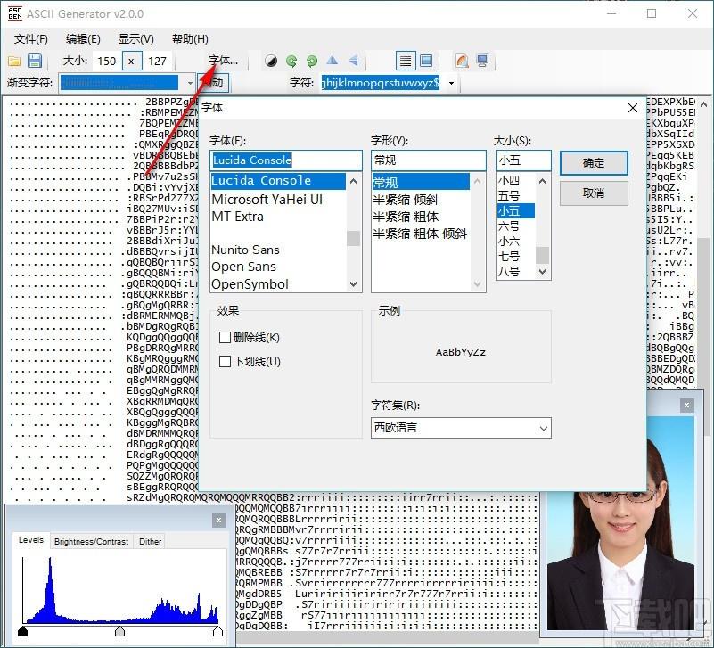Select the Levels tab

point(31,540)
